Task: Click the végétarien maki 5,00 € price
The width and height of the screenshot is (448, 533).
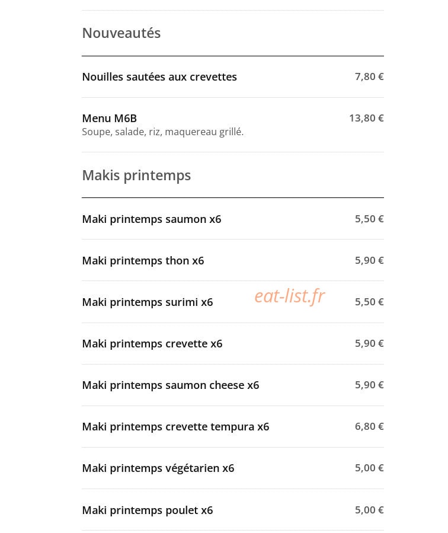Action: (369, 468)
